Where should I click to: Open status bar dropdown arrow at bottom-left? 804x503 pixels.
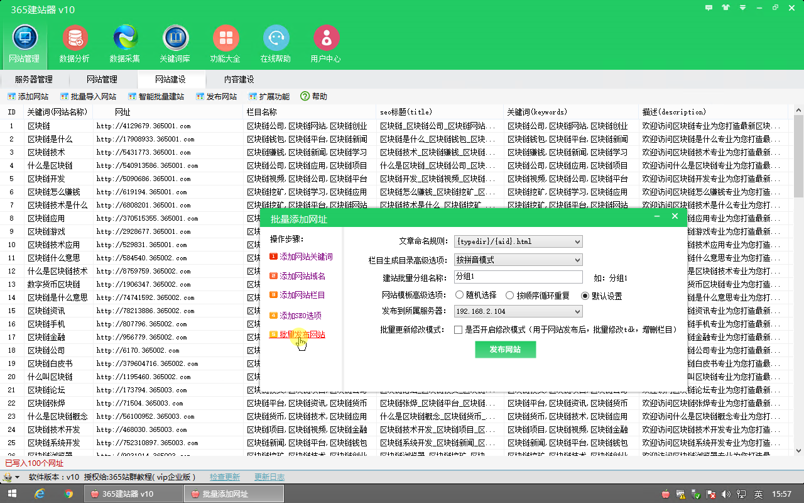click(x=17, y=477)
